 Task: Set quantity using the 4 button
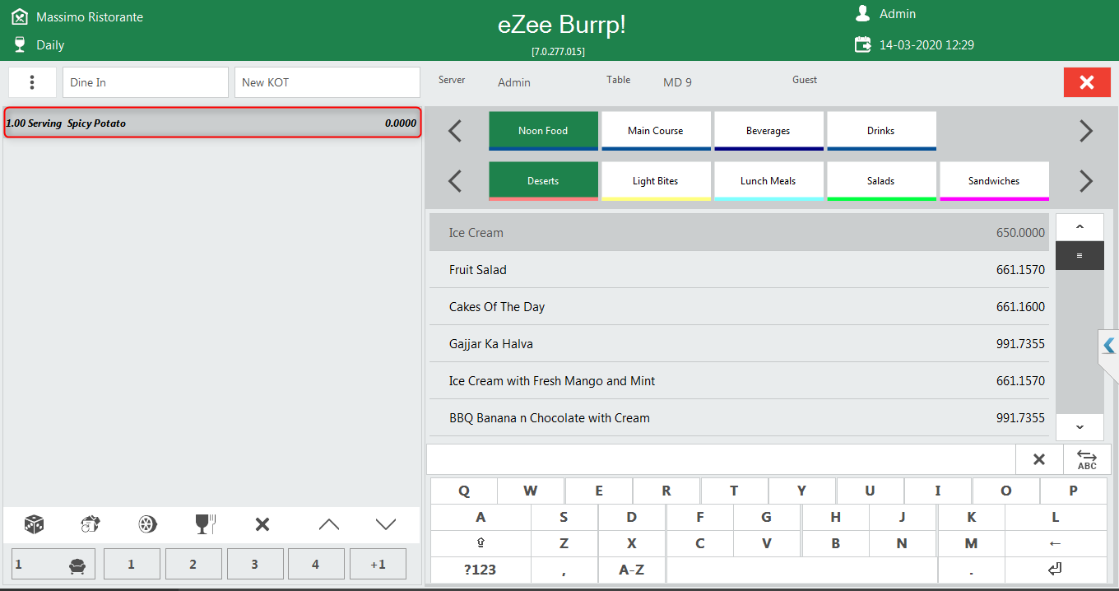pos(316,565)
